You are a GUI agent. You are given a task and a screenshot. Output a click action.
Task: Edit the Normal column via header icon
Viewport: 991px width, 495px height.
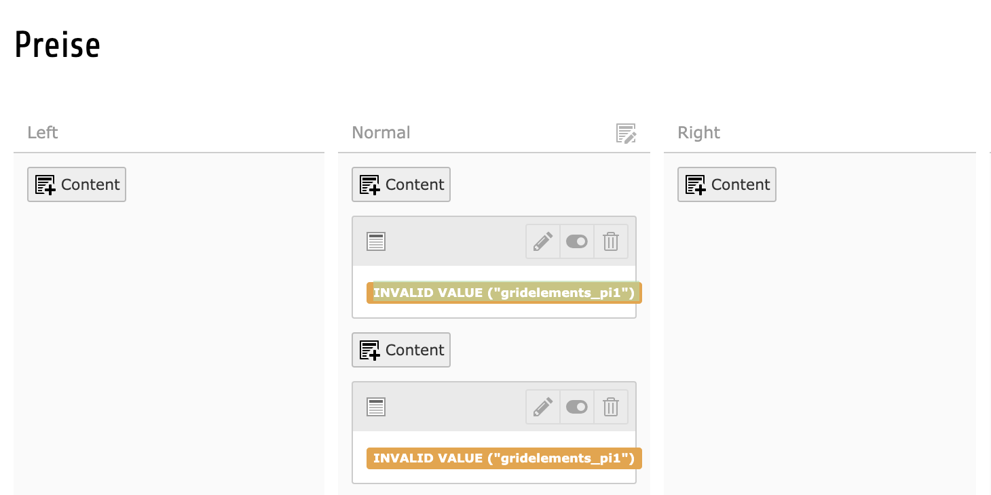626,133
